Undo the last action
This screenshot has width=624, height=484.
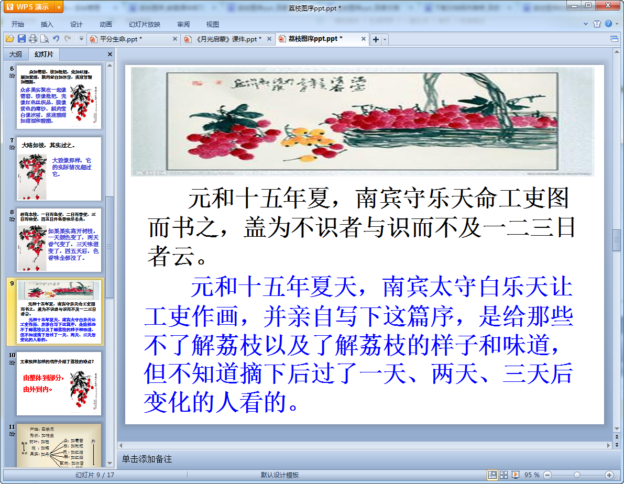click(56, 39)
